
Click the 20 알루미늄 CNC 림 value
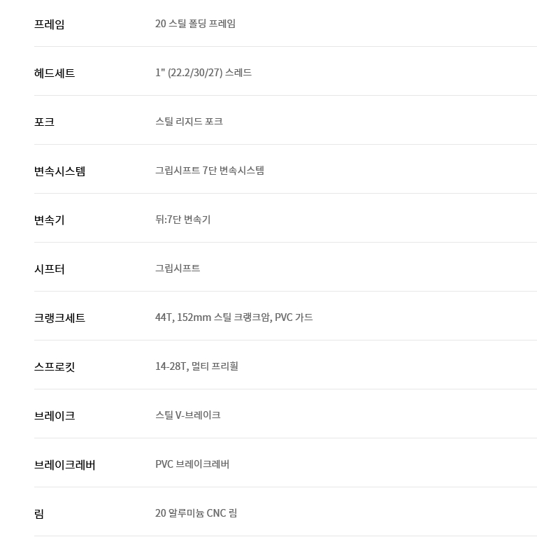[196, 513]
